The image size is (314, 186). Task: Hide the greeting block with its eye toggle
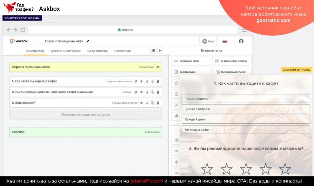[157, 67]
